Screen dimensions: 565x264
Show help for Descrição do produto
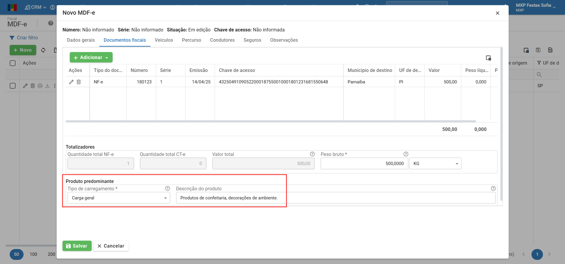493,189
